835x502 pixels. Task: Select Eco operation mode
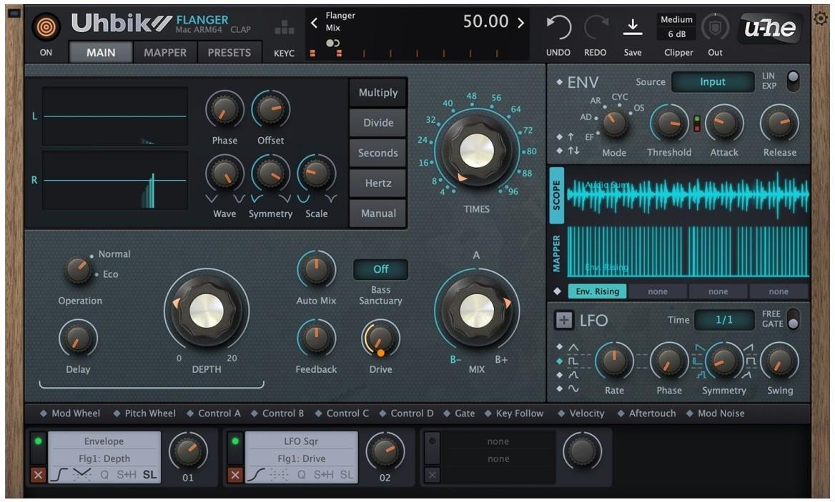(x=110, y=274)
